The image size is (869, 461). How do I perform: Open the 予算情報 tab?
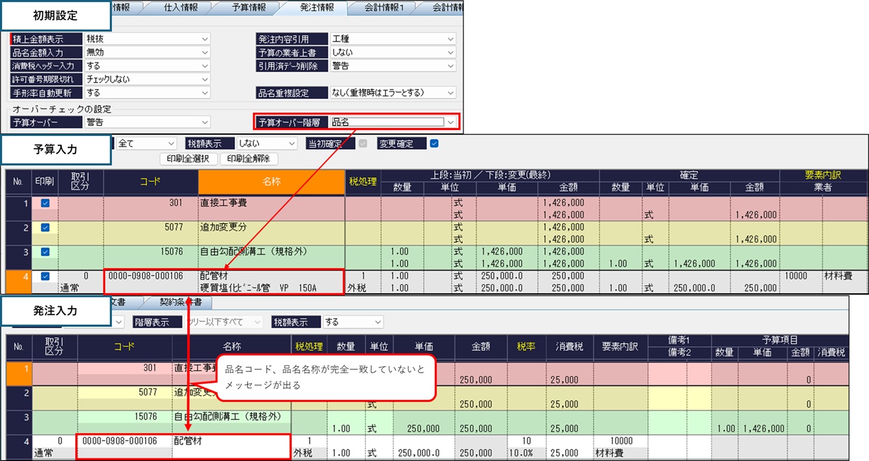pyautogui.click(x=249, y=8)
